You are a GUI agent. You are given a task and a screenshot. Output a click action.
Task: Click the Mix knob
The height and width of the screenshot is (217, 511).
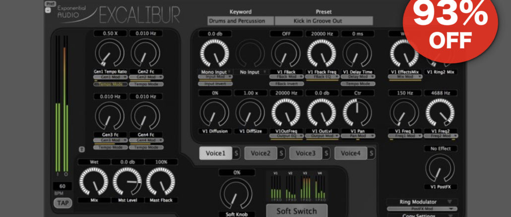(94, 181)
